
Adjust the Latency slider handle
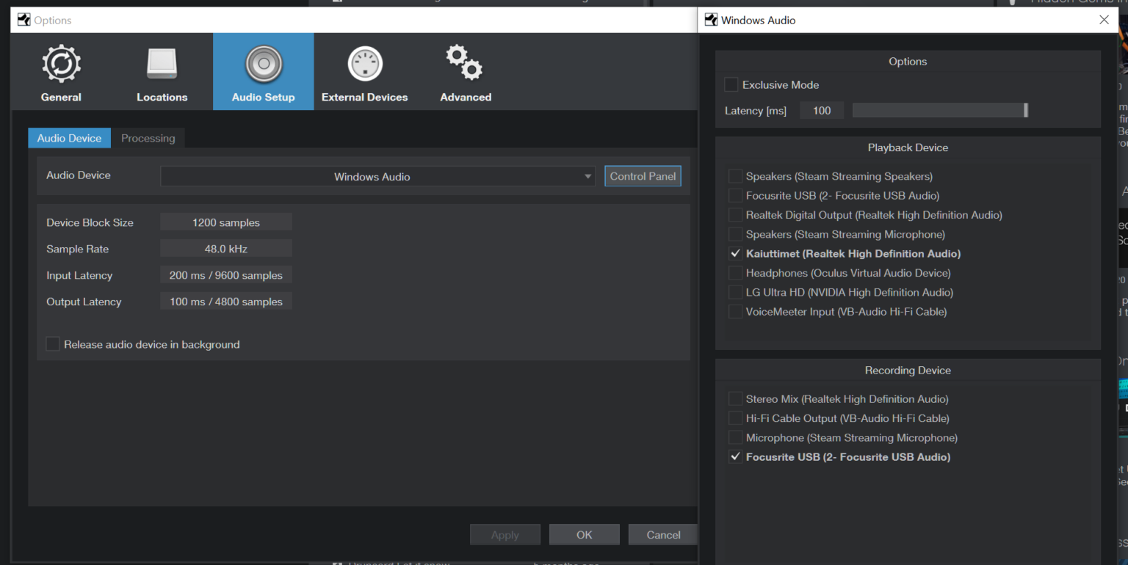pos(1025,111)
